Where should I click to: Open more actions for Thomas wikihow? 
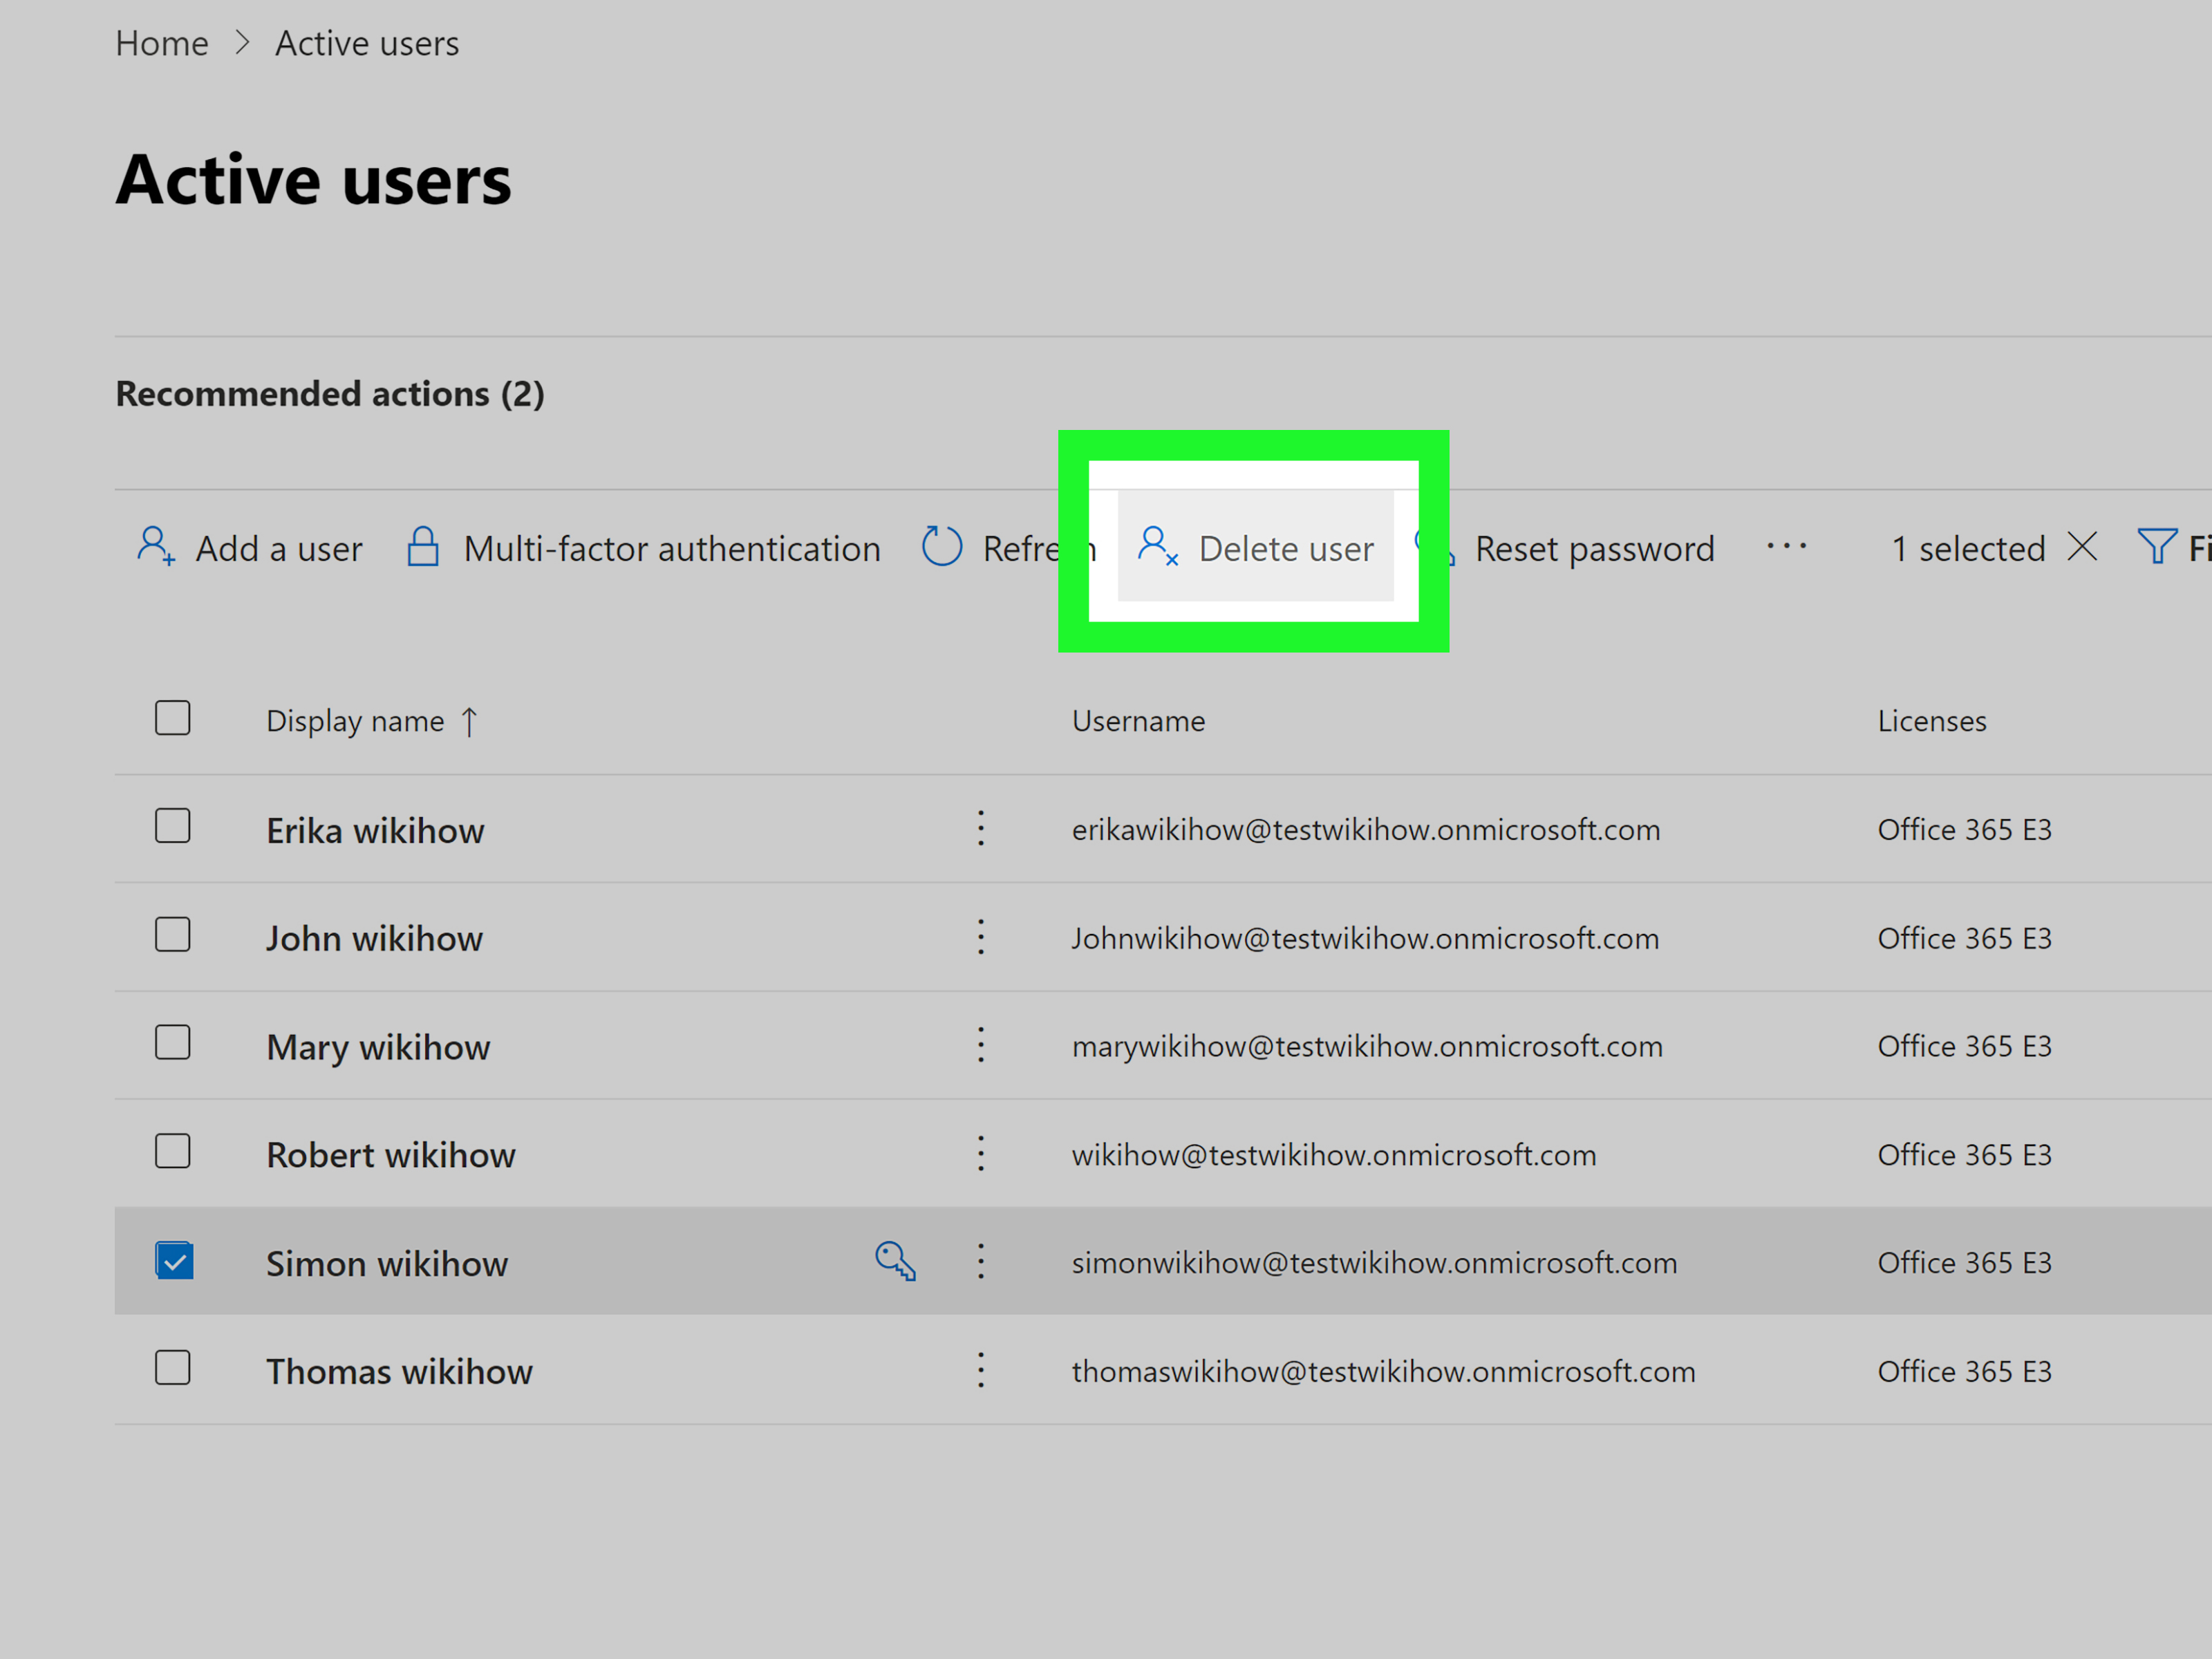981,1370
